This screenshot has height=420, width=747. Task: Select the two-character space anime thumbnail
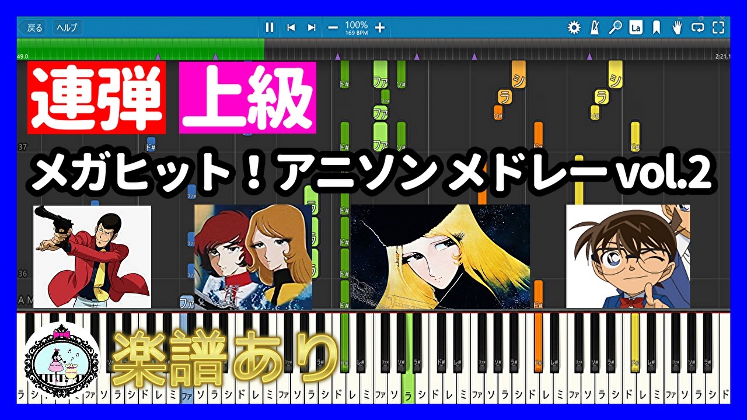coord(253,257)
